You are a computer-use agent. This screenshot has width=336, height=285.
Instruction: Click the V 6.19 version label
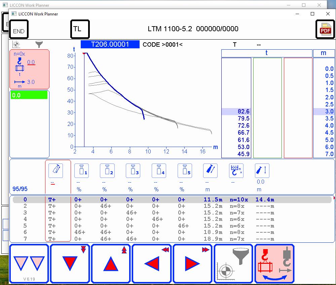pos(29,279)
